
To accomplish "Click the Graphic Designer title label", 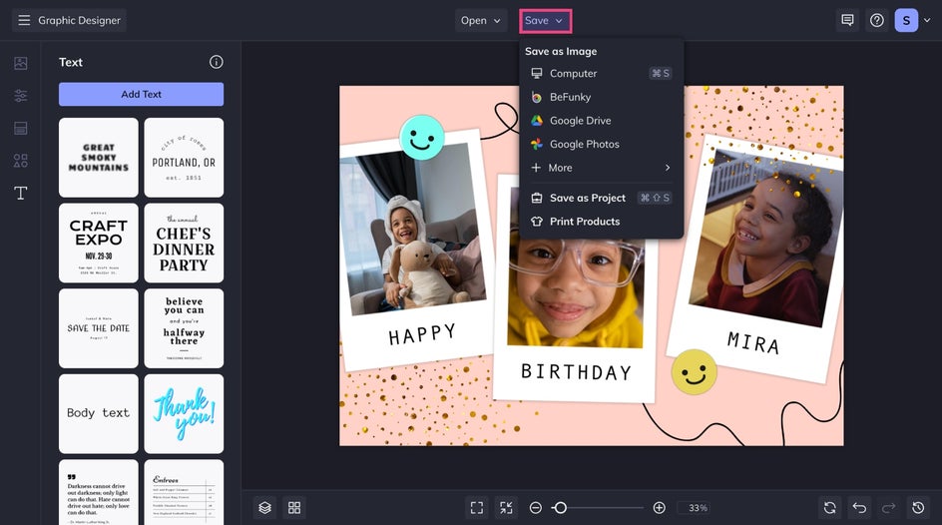I will pos(79,20).
